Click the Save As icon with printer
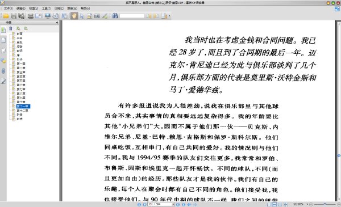Viewport: 341px width, 207px height. coord(22,16)
